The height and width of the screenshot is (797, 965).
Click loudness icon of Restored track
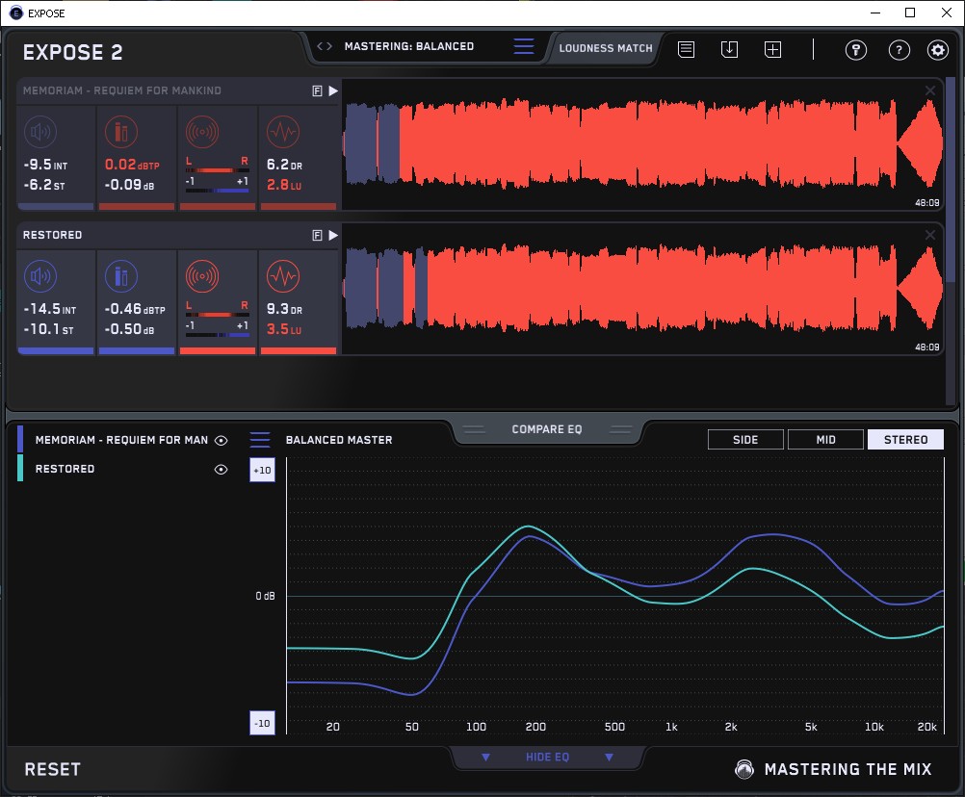click(x=40, y=277)
